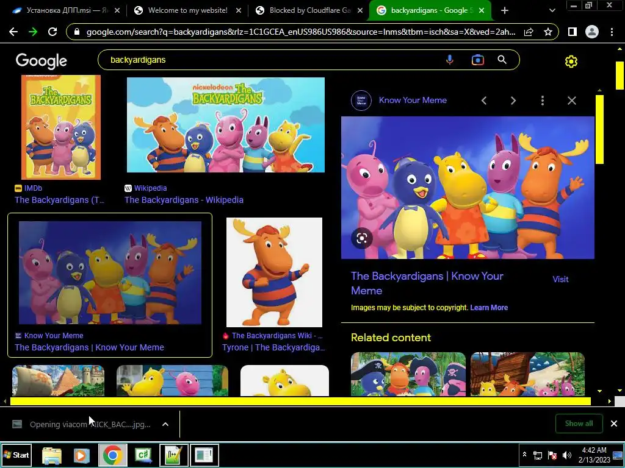Expand download item options arrow
The height and width of the screenshot is (468, 625).
[x=165, y=424]
